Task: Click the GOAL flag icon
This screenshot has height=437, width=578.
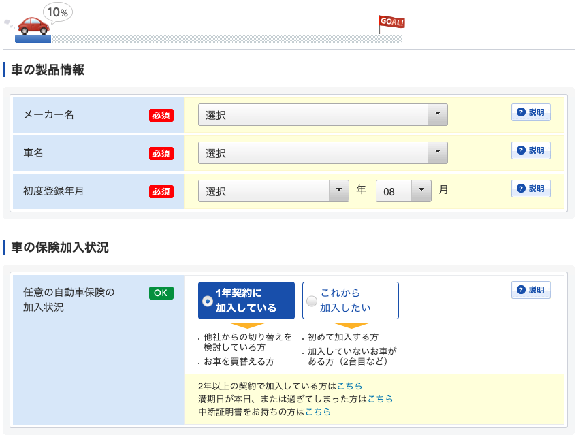Action: click(x=391, y=23)
